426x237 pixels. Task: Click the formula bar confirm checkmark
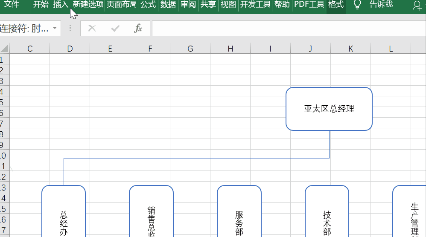[x=115, y=28]
